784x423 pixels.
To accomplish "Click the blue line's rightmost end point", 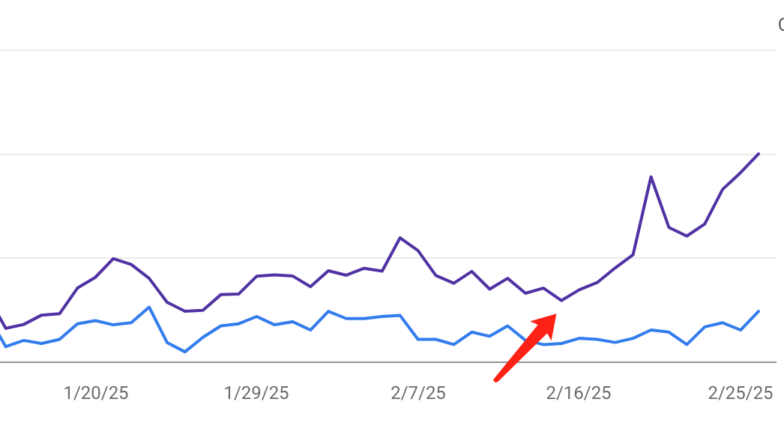I will pos(759,311).
